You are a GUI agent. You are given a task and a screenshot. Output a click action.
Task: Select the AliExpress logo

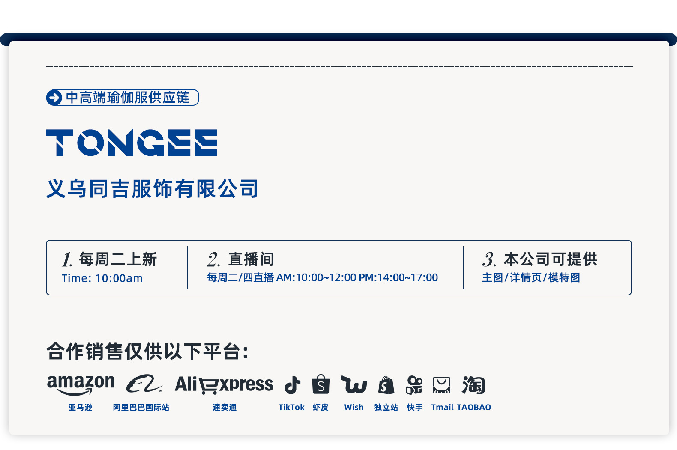point(224,384)
